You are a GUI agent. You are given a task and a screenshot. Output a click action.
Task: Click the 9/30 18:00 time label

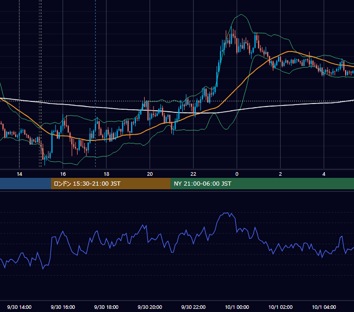(106, 307)
